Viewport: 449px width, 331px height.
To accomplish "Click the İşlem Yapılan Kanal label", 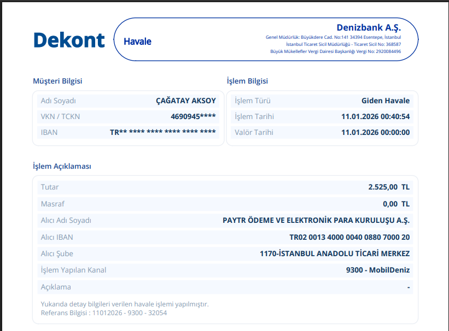I will (x=74, y=270).
